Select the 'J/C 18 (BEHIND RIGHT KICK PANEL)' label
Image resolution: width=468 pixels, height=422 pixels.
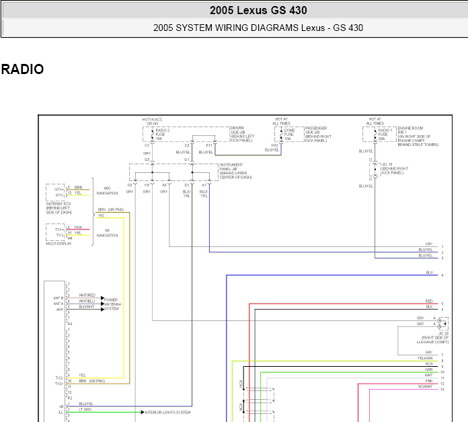click(x=395, y=168)
